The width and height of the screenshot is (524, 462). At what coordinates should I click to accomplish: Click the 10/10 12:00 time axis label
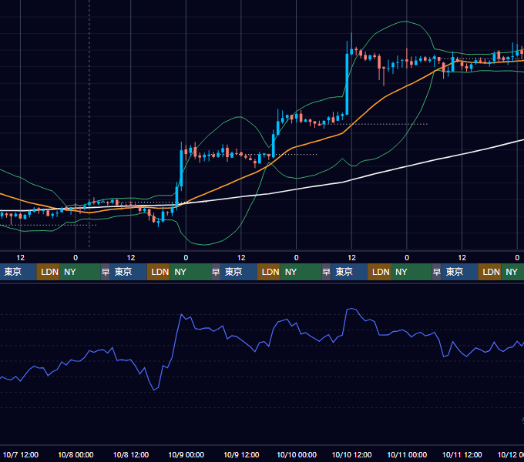click(x=351, y=454)
